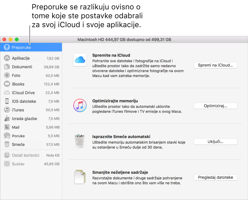Click the Mail stamp icon
This screenshot has width=248, height=200.
tap(7, 127)
